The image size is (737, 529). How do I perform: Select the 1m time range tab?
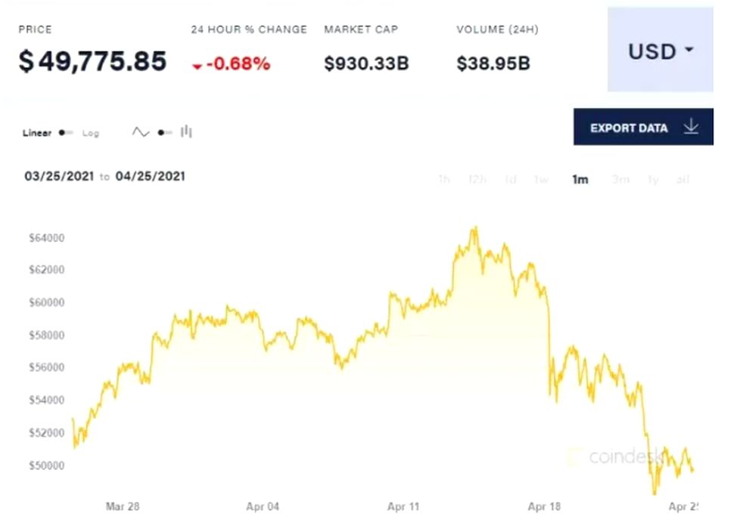(580, 180)
